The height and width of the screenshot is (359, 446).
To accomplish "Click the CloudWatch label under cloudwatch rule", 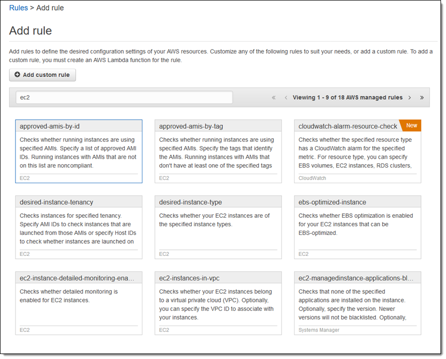I will [312, 178].
